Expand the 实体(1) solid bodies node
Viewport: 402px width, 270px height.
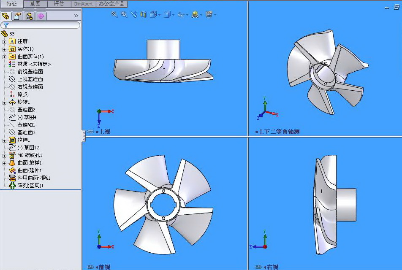point(4,49)
